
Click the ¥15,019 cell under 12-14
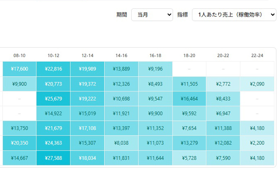[87, 114]
